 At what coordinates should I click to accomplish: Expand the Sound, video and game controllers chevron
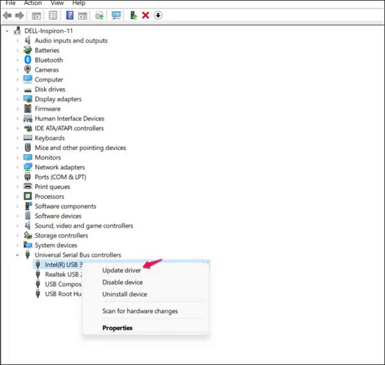click(17, 225)
